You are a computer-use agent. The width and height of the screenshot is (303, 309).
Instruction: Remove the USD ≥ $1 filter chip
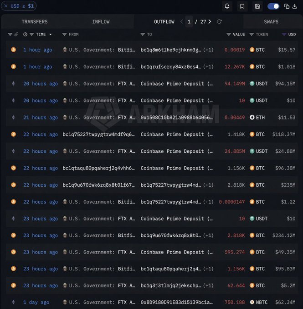6,6
